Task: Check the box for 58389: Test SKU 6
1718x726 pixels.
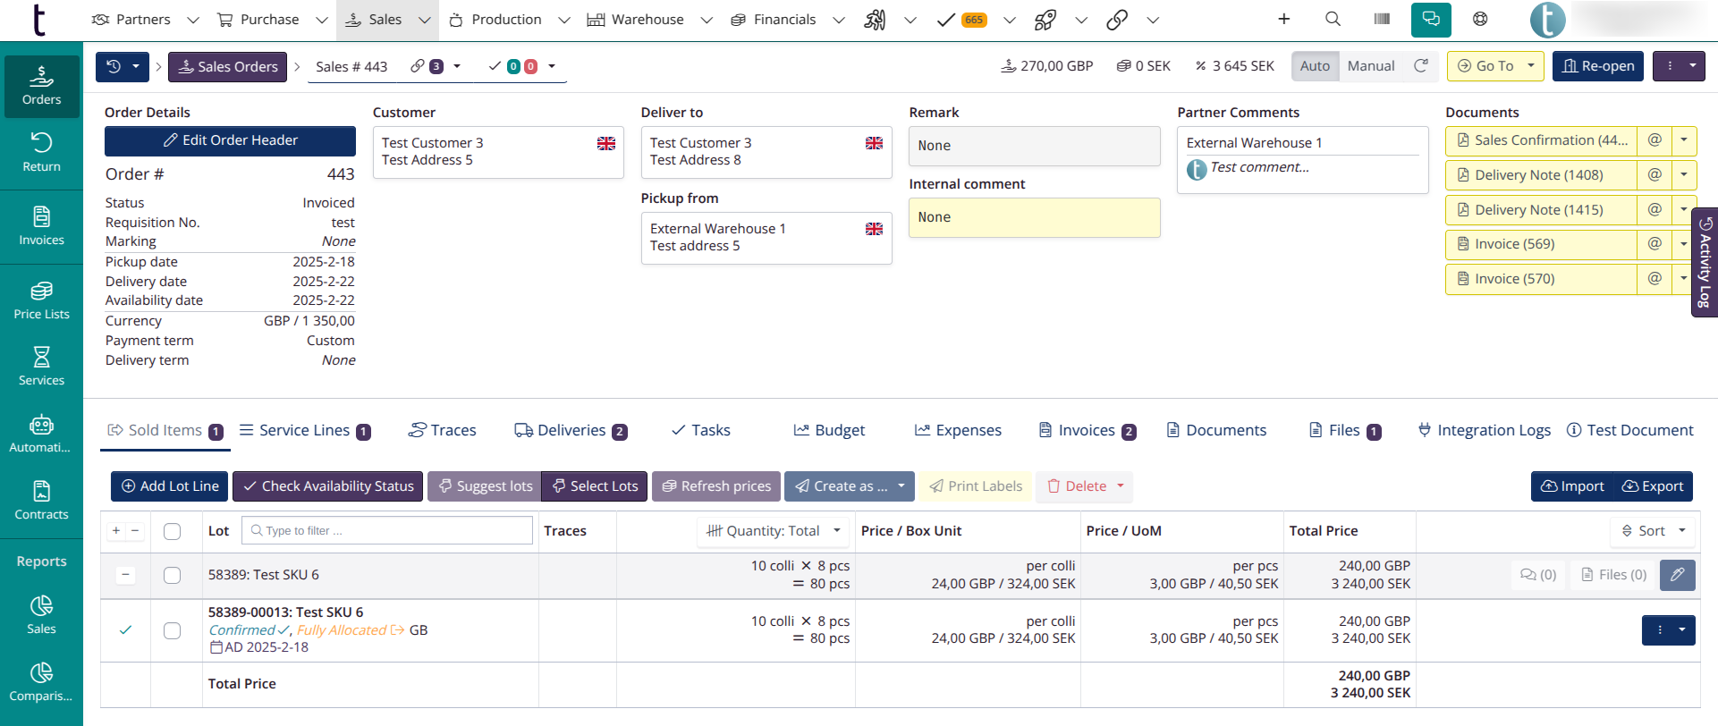Action: click(173, 575)
